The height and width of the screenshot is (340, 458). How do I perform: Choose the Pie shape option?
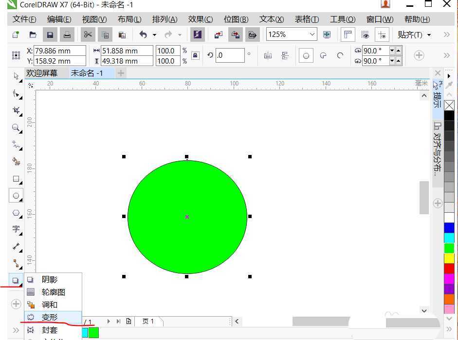coord(323,55)
